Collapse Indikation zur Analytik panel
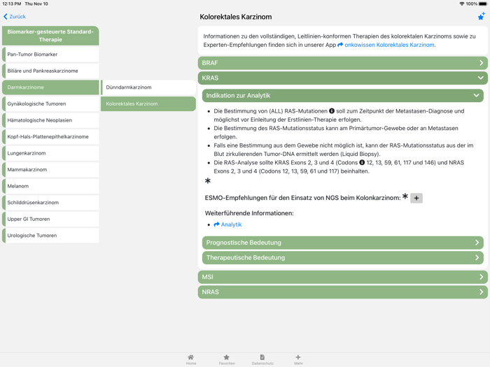The width and height of the screenshot is (490, 367). 342,95
